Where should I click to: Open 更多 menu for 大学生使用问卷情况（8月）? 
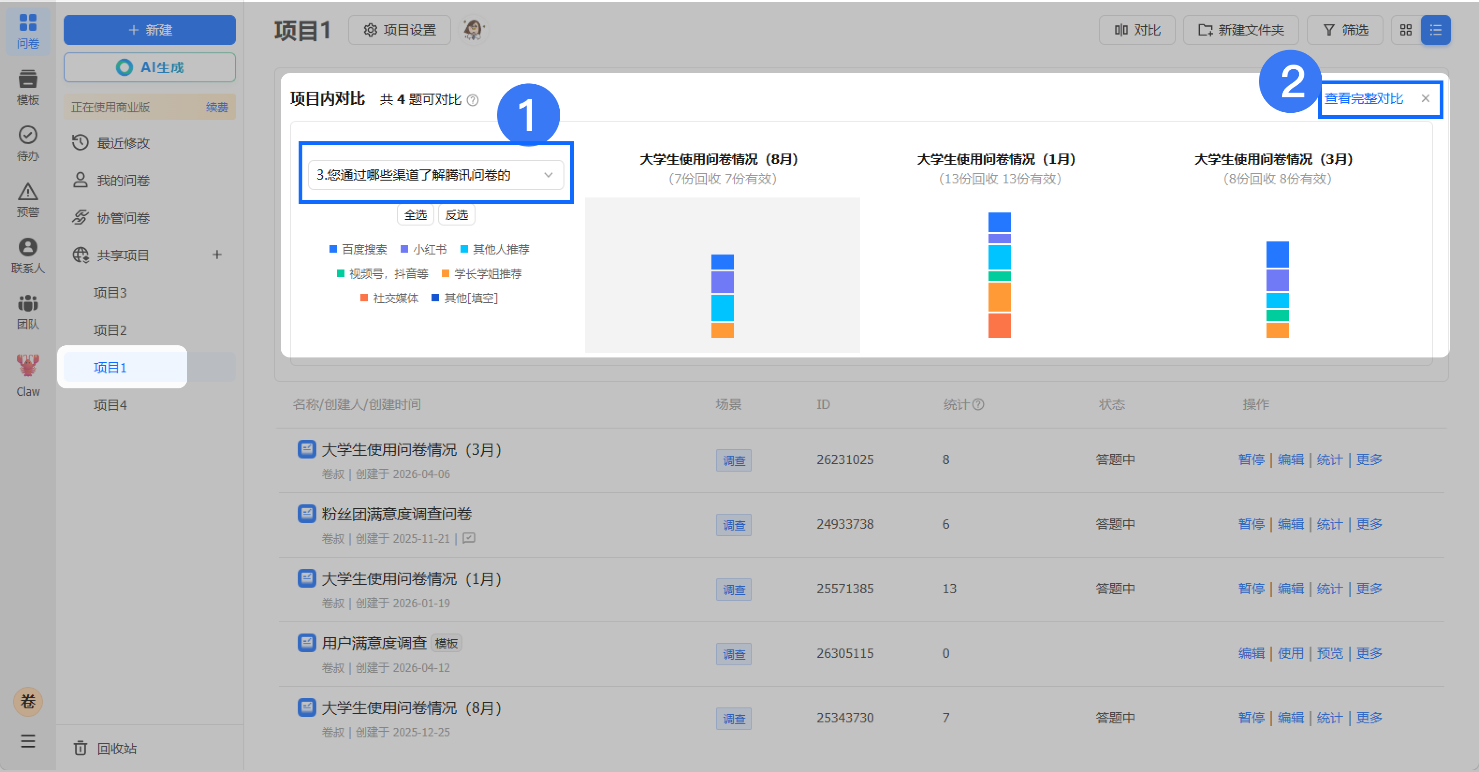point(1369,717)
